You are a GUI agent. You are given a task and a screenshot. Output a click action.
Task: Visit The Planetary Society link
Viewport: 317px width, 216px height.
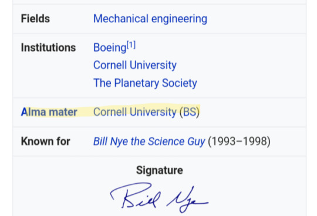tap(145, 83)
